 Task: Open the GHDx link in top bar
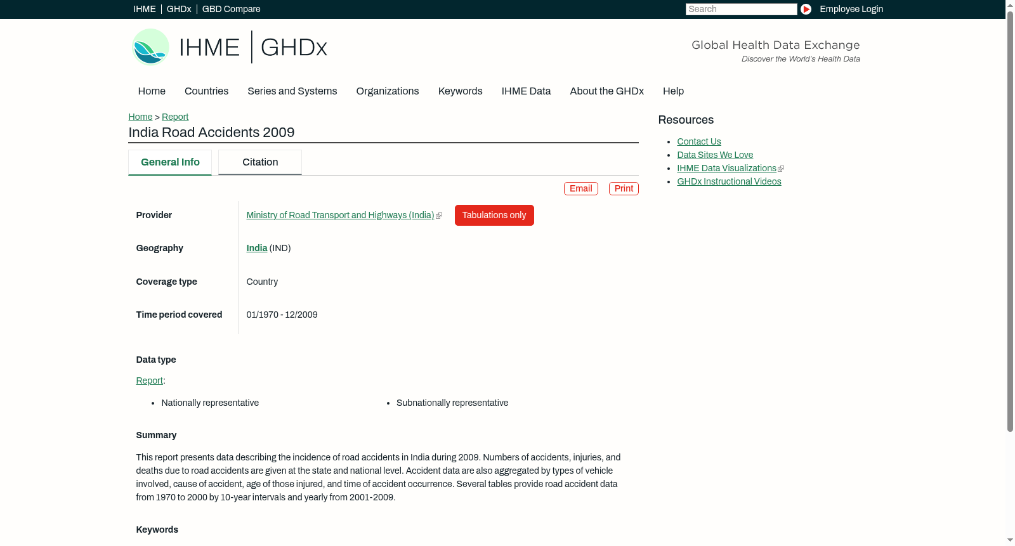pyautogui.click(x=179, y=9)
